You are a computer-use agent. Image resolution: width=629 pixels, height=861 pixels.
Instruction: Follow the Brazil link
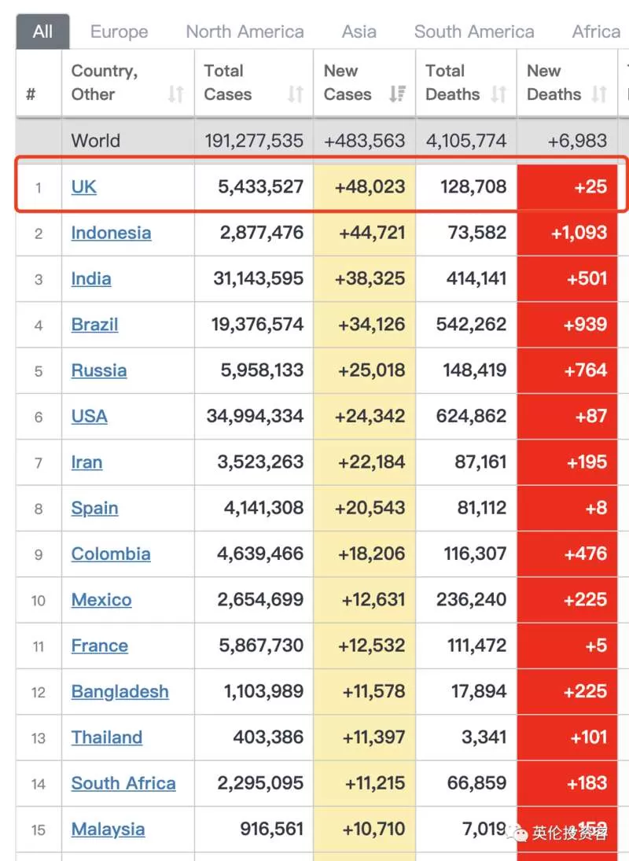point(94,325)
